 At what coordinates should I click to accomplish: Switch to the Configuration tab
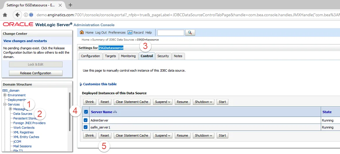pos(90,56)
